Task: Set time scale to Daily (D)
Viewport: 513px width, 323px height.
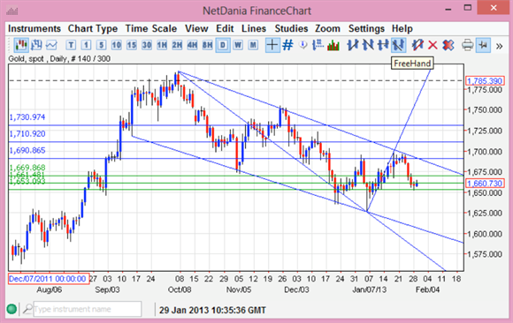Action: click(x=223, y=45)
